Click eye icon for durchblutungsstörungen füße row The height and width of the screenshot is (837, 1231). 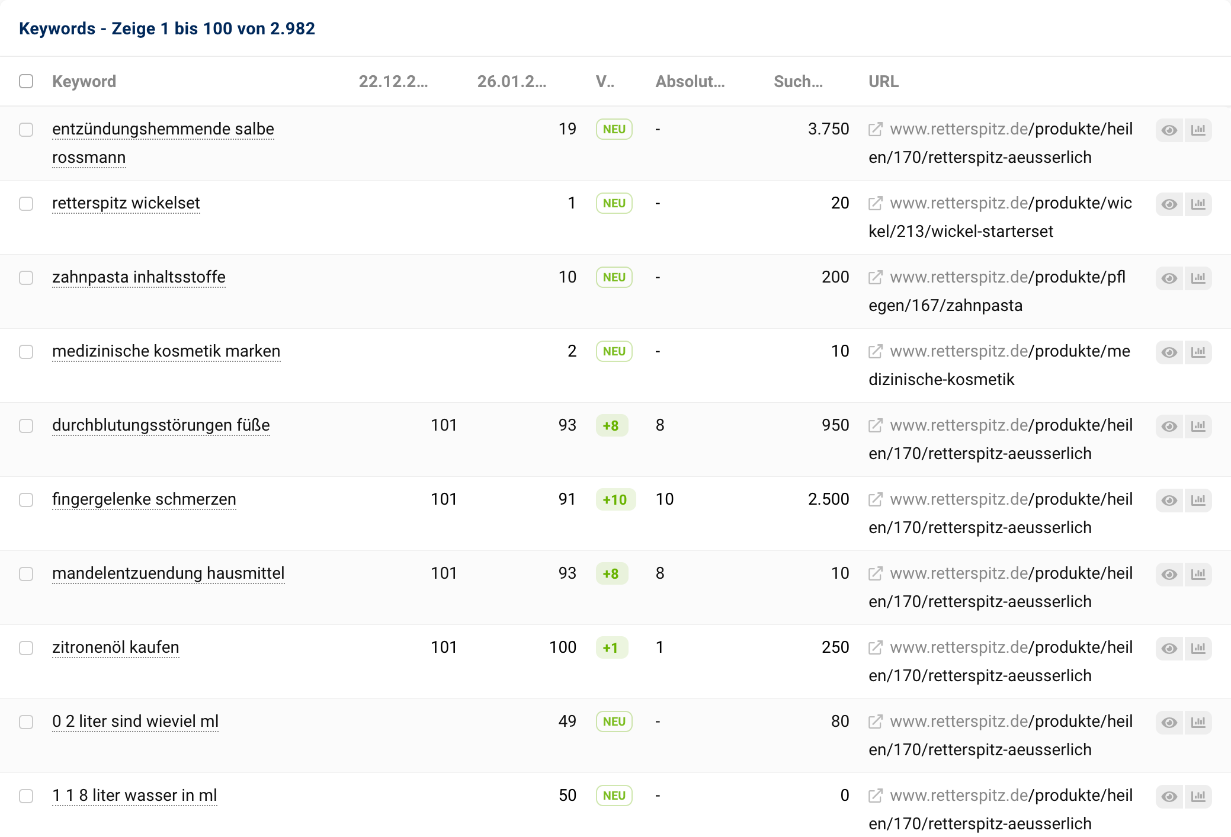pyautogui.click(x=1169, y=426)
